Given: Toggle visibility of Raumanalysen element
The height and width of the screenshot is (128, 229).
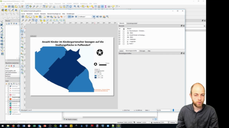Looking at the screenshot, I should point(119,31).
